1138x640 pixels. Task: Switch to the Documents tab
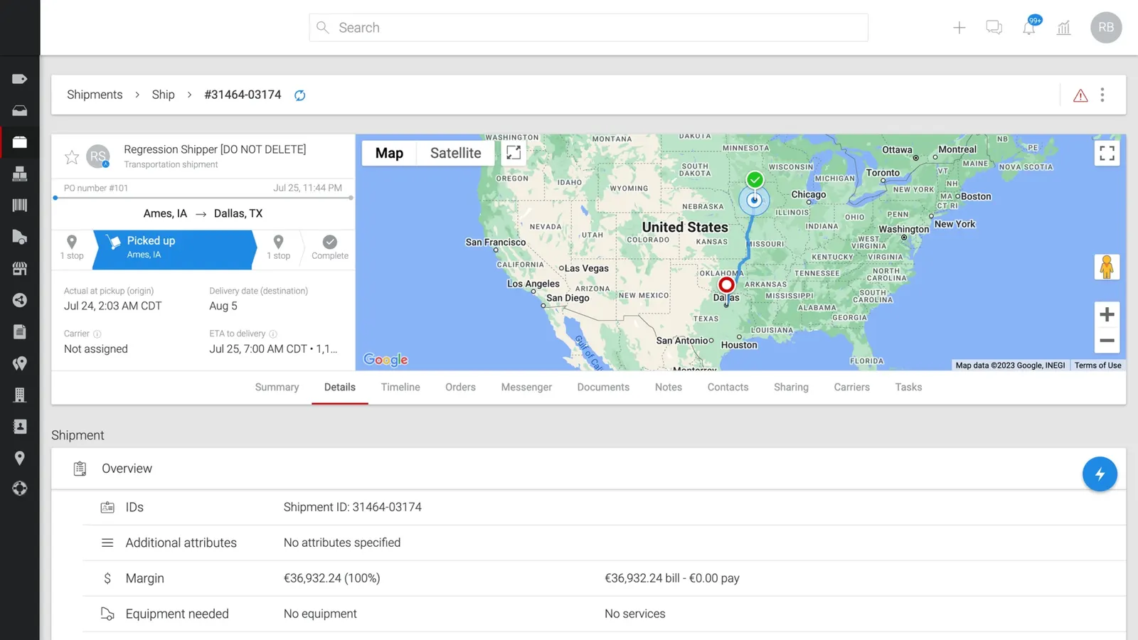pyautogui.click(x=603, y=388)
